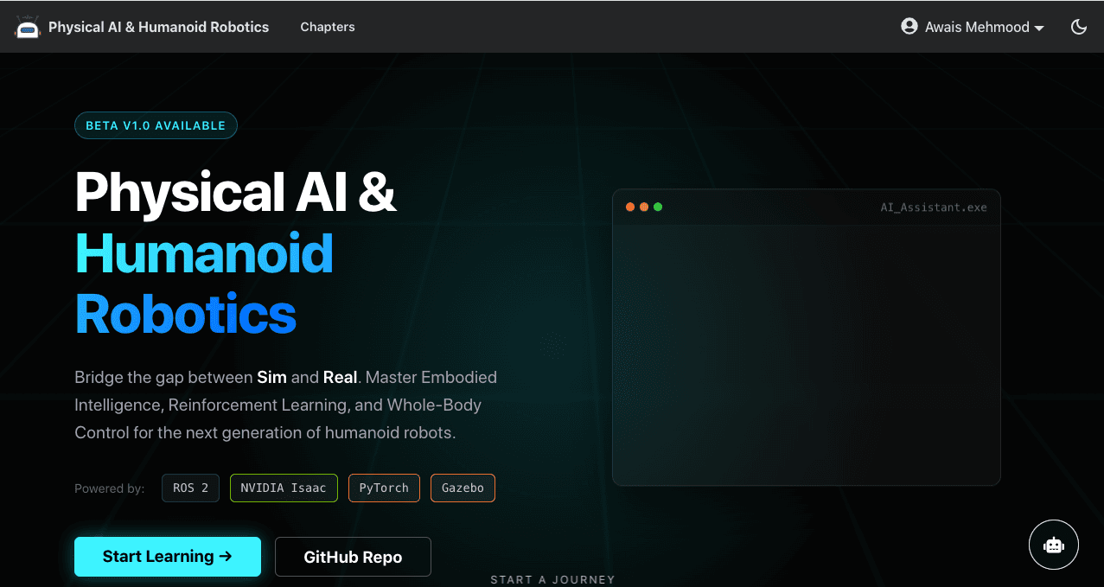Click the AI_Assistant.exe window title
Screen dimensions: 1104x587
[933, 207]
